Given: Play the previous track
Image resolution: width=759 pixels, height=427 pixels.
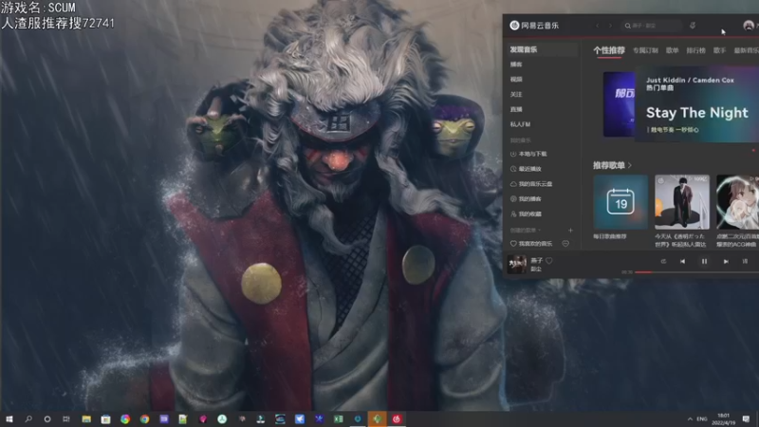Looking at the screenshot, I should pyautogui.click(x=682, y=262).
